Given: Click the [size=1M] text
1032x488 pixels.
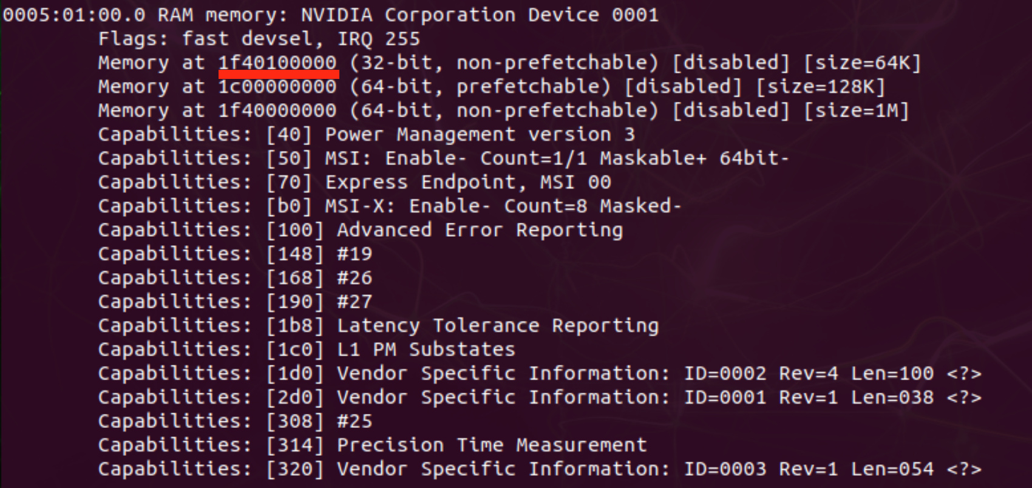Looking at the screenshot, I should tap(856, 110).
